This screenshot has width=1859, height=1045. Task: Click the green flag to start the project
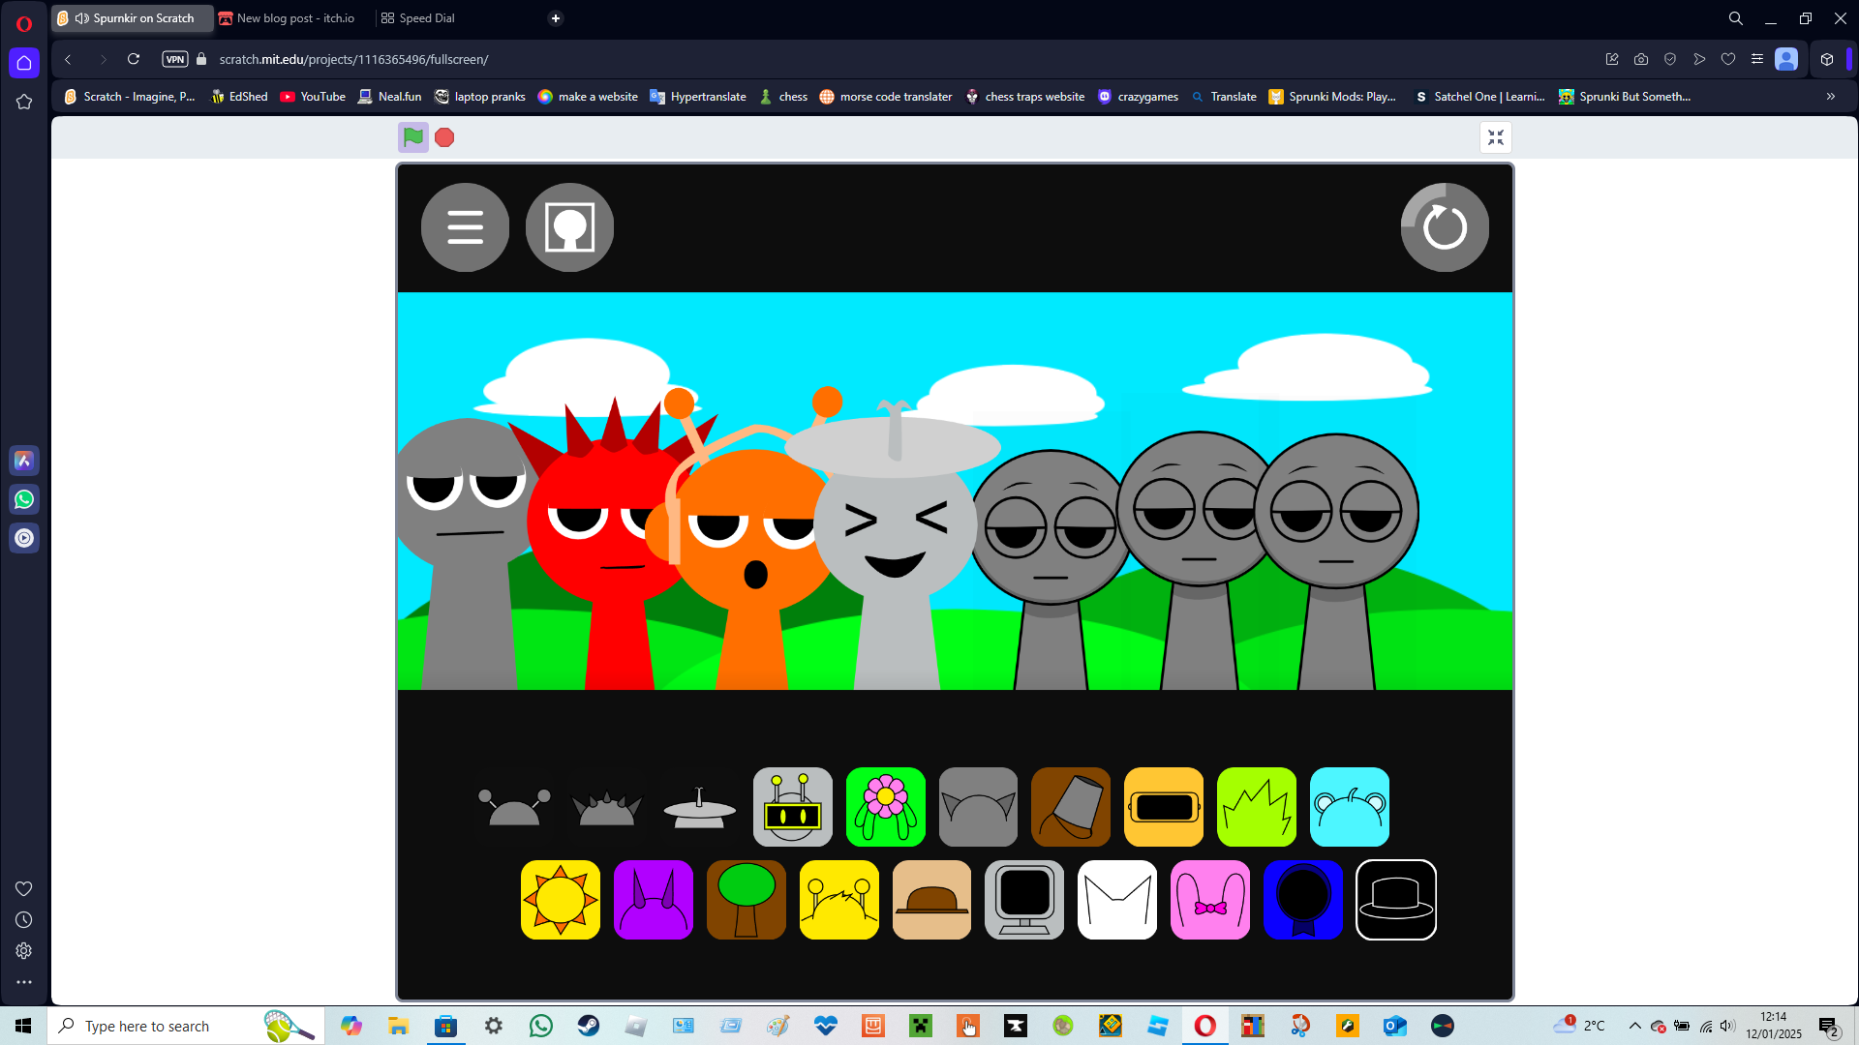[x=411, y=136]
